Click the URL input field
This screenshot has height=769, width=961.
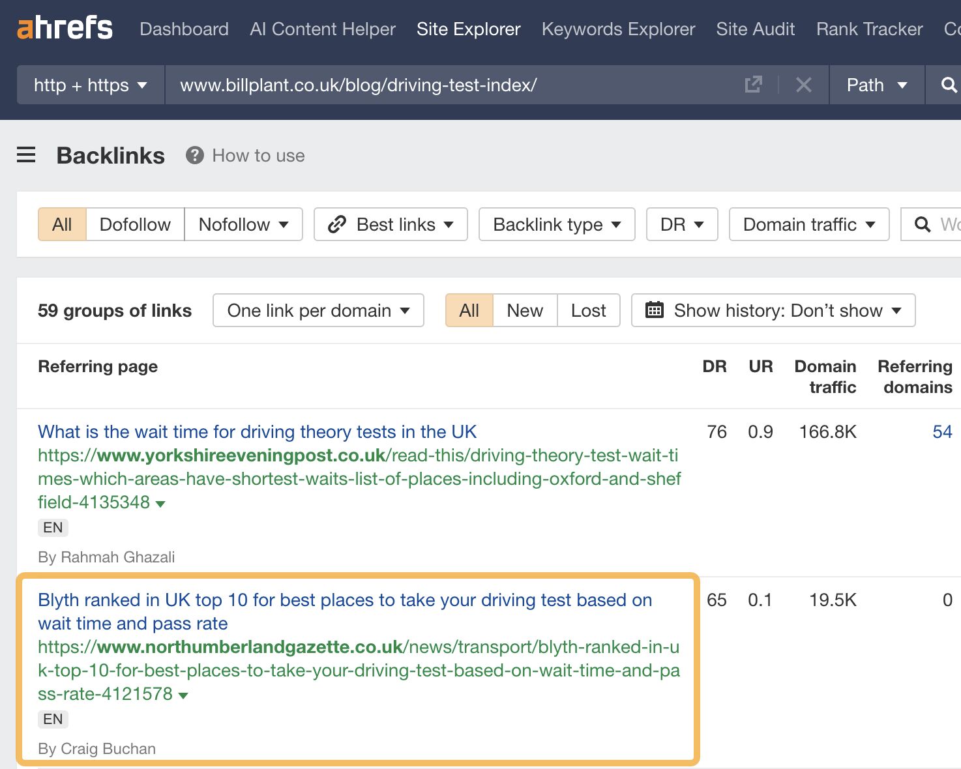[x=450, y=85]
